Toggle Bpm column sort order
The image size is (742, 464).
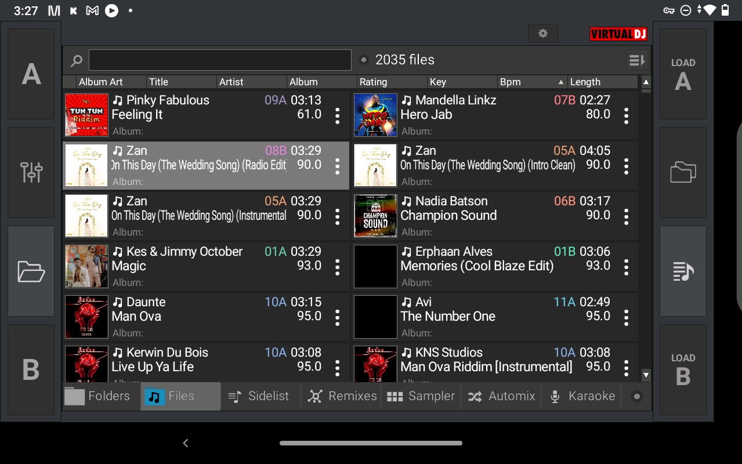coord(531,82)
